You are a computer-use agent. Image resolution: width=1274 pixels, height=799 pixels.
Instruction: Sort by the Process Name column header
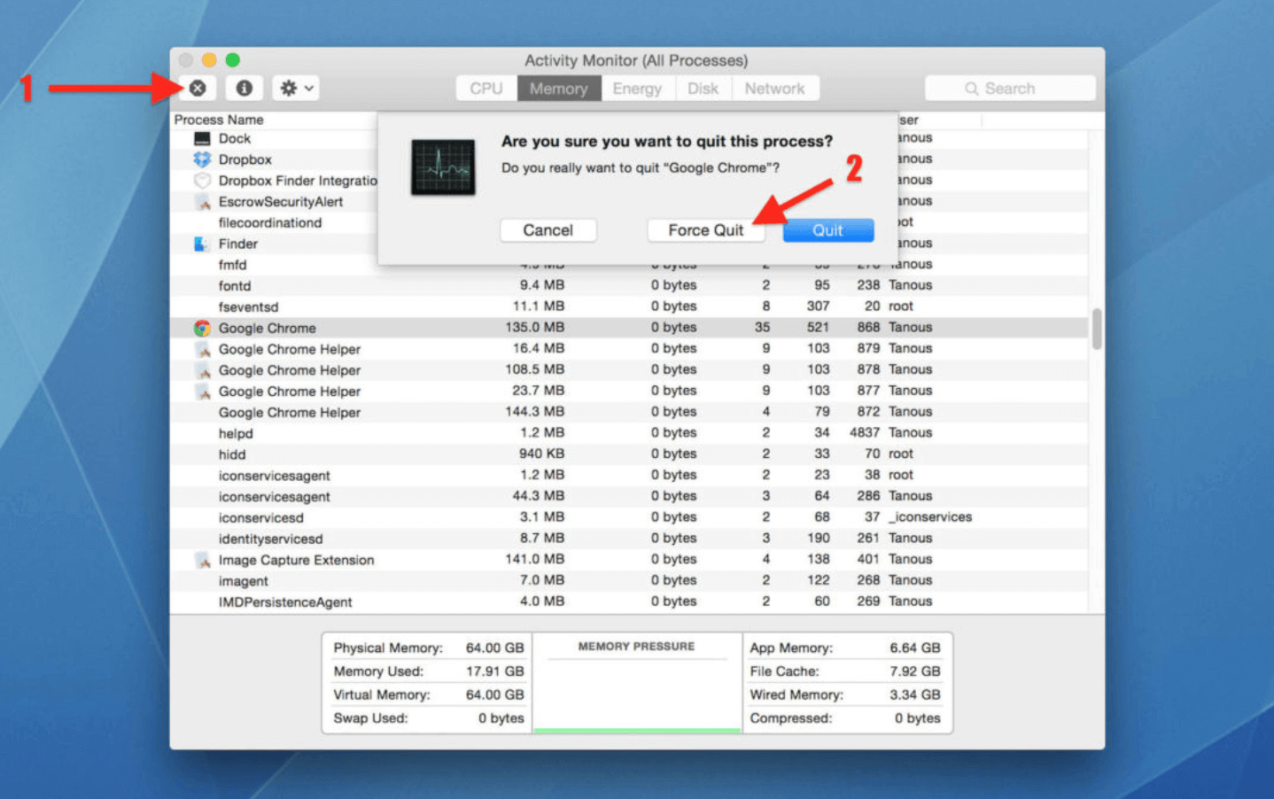click(x=219, y=120)
